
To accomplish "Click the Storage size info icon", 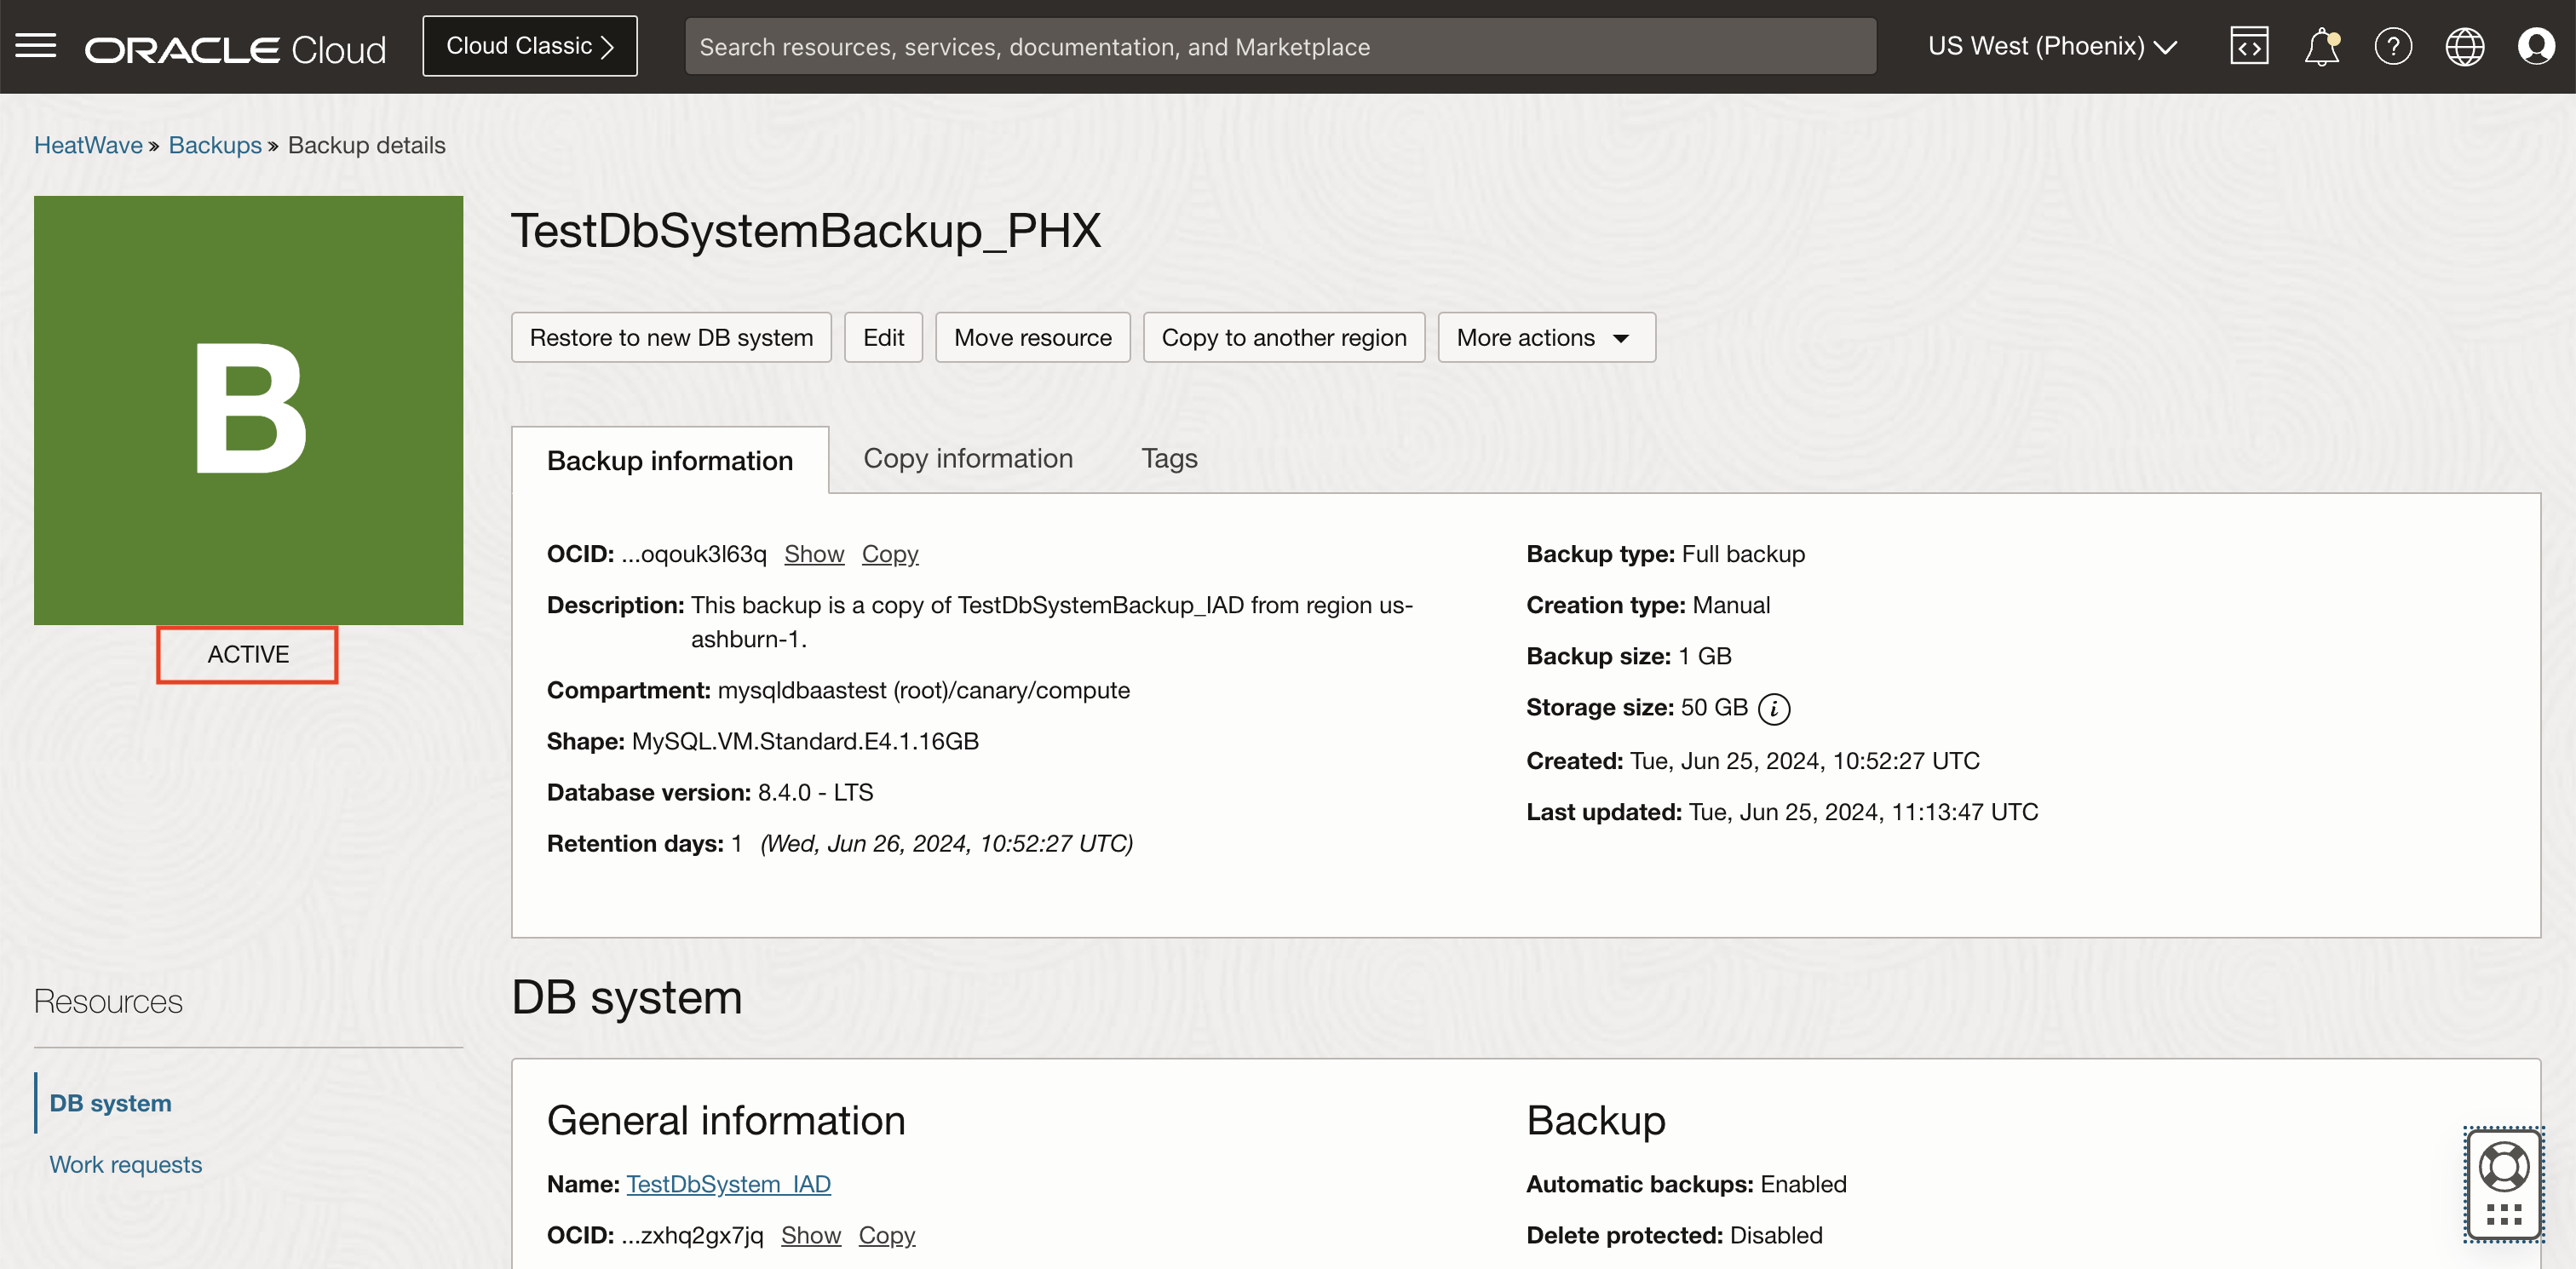I will 1774,709.
